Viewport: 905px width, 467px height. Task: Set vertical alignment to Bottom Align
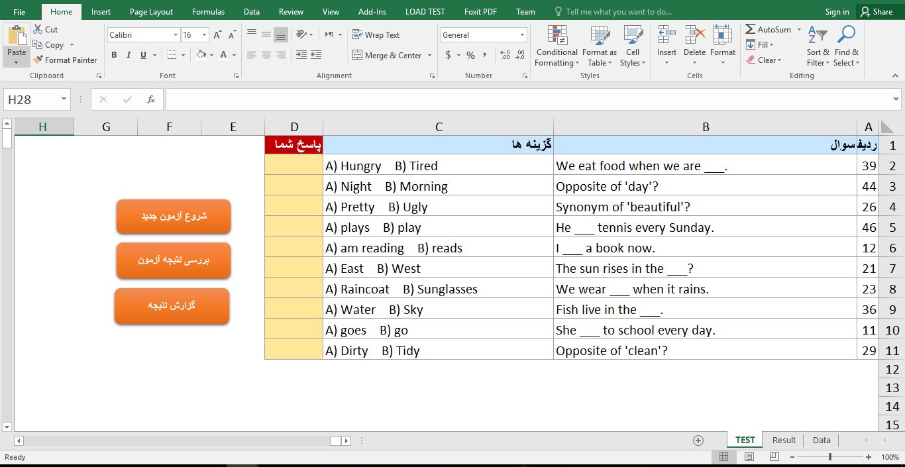coord(281,34)
